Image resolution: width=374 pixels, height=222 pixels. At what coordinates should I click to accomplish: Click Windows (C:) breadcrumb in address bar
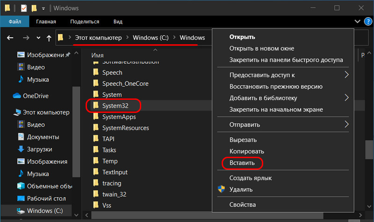151,38
